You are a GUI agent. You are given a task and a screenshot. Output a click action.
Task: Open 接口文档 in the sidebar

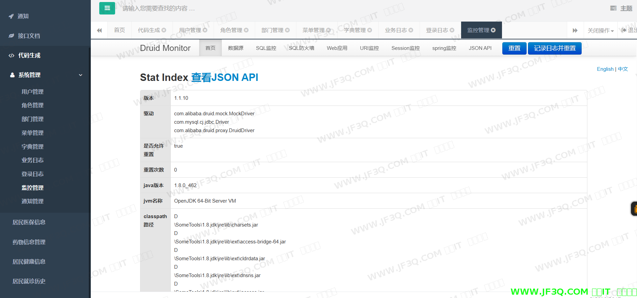[x=29, y=36]
